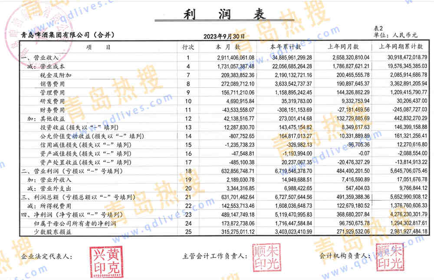
Task: Click the value 122,679,180.52
Action: (x=353, y=205)
